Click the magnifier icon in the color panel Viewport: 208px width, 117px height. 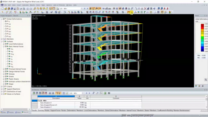pyautogui.click(x=206, y=80)
